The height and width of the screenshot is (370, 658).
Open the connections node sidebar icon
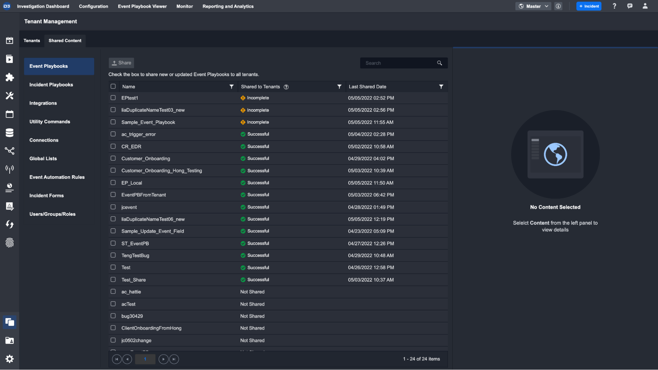pos(10,151)
